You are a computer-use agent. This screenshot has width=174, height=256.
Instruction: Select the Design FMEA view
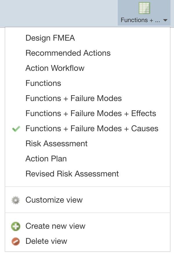coord(50,38)
